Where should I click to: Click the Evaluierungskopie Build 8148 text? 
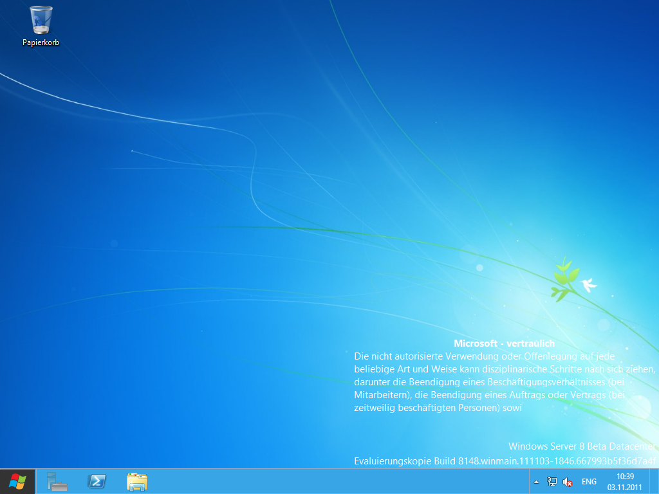coord(505,461)
